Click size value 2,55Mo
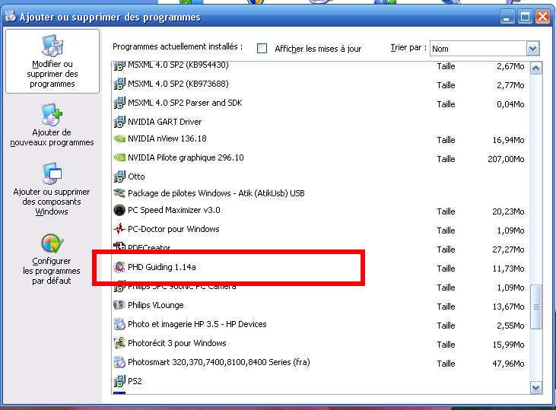The image size is (556, 410). (x=510, y=326)
